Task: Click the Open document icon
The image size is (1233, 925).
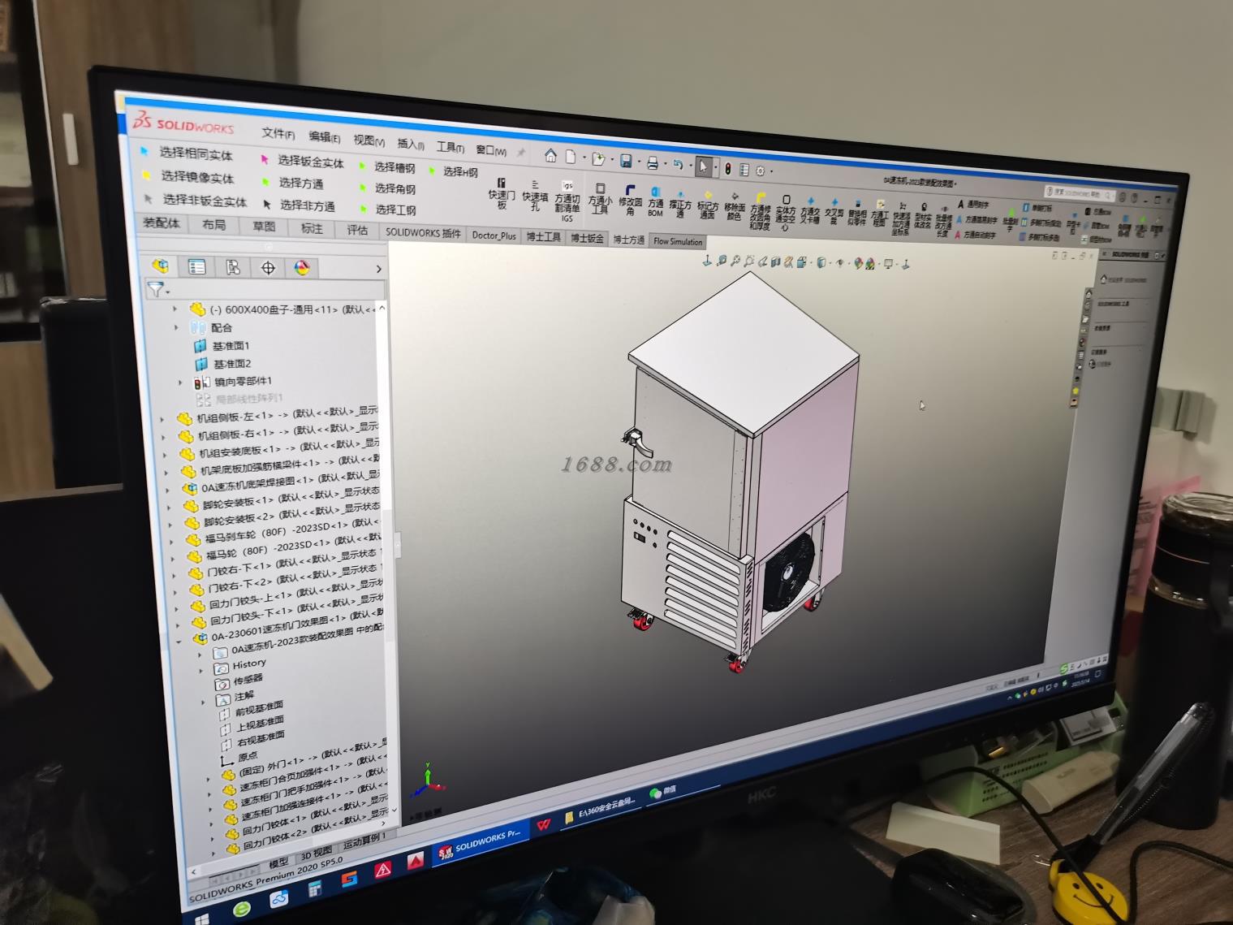Action: point(598,158)
